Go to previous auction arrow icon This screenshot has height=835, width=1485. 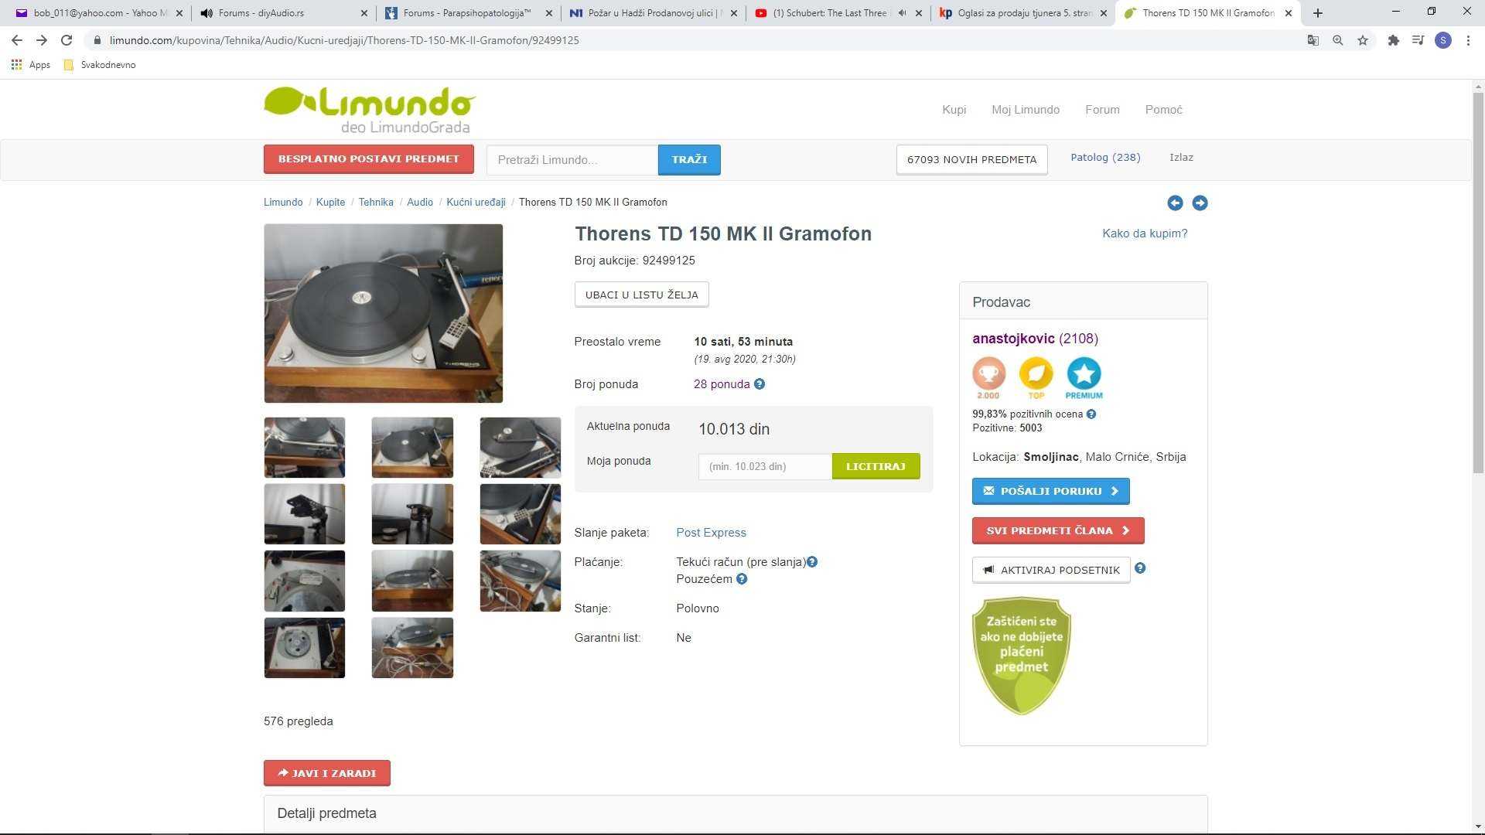click(1175, 203)
